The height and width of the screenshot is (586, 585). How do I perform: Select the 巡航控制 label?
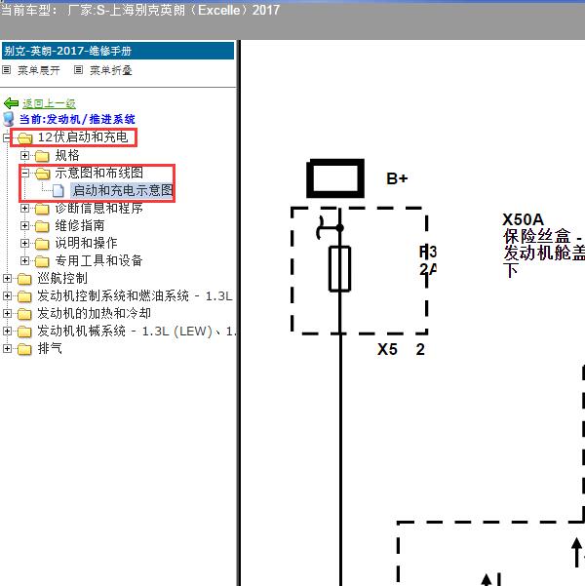point(62,279)
